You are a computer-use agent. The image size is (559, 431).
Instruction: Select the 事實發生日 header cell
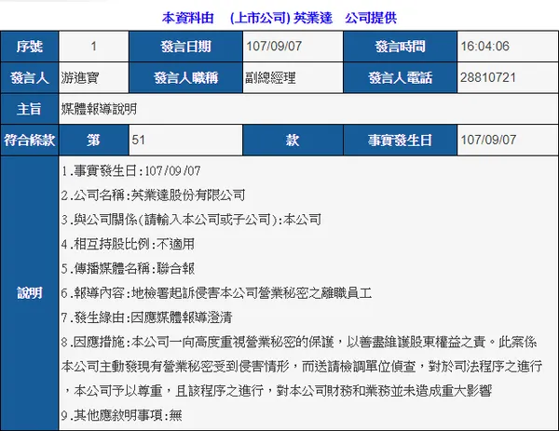(x=400, y=140)
